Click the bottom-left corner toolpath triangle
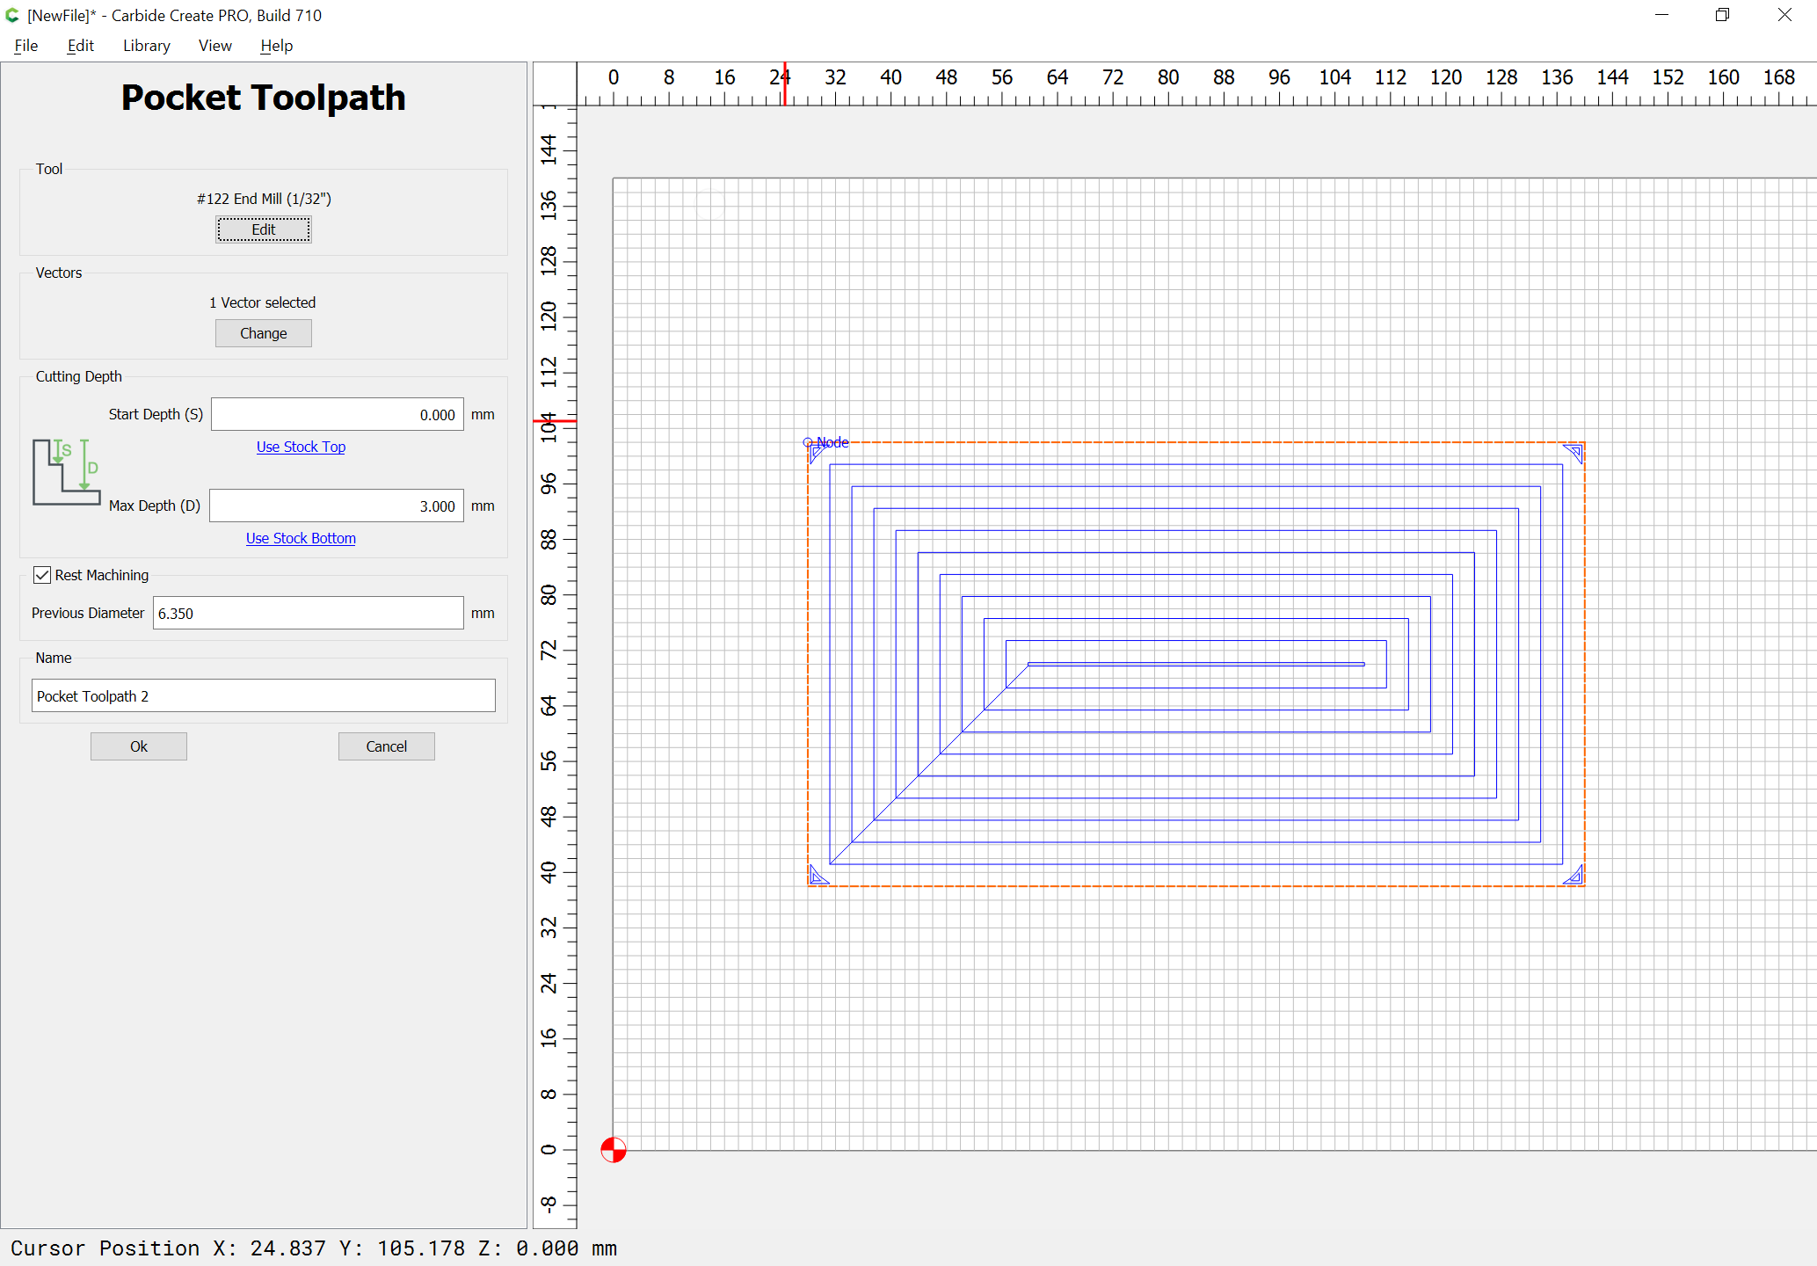The width and height of the screenshot is (1817, 1266). tap(819, 875)
